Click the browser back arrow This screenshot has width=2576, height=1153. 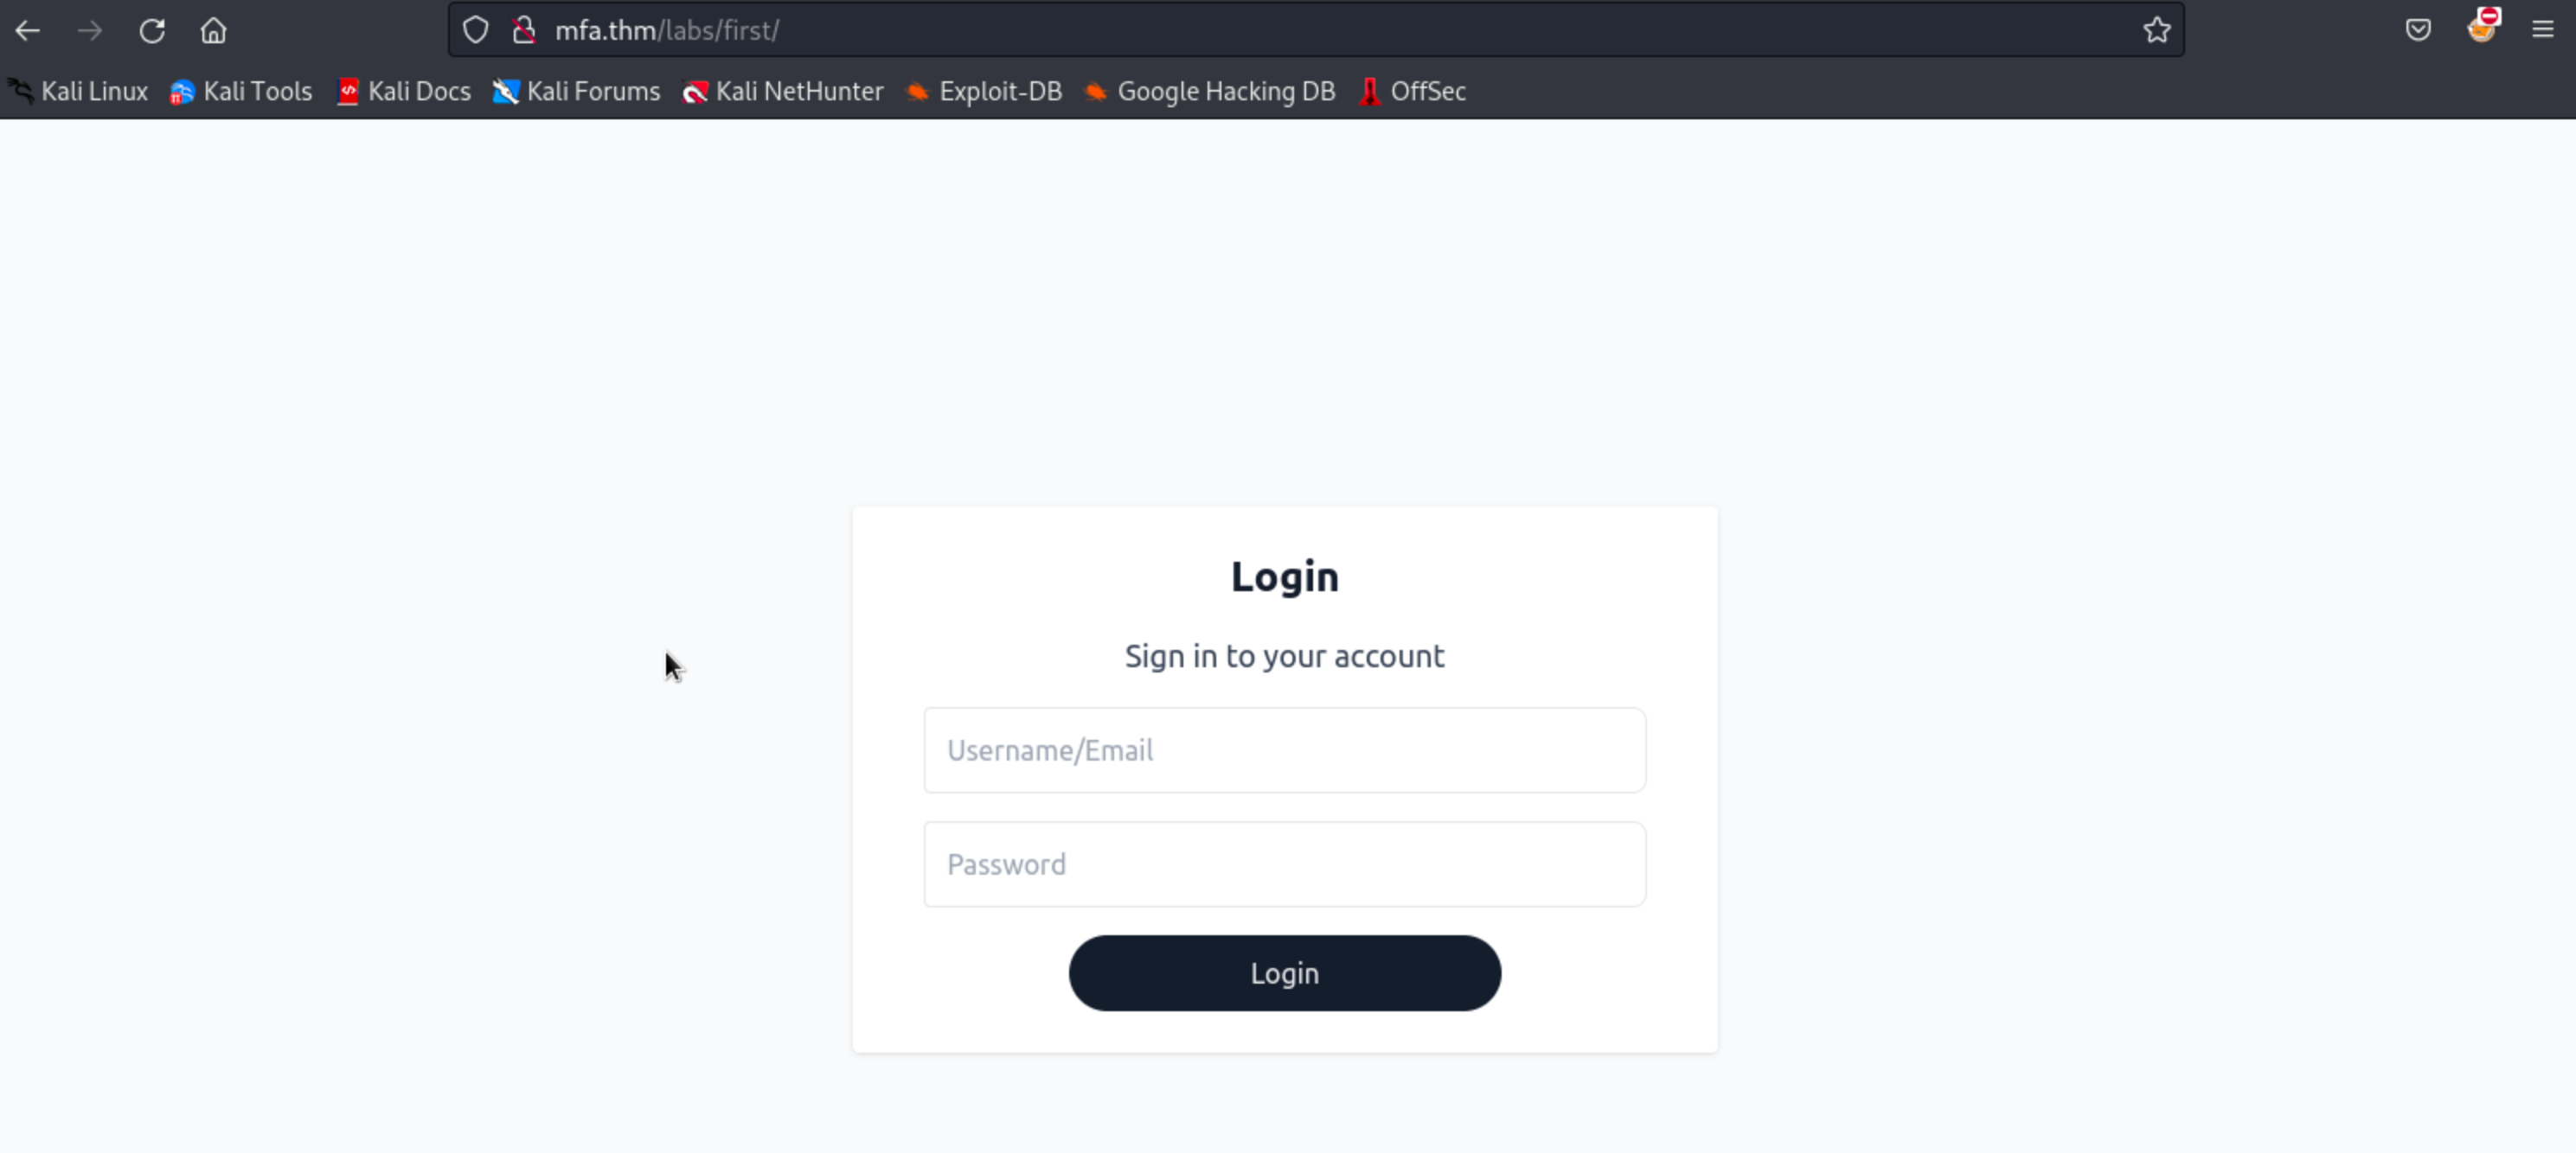[28, 30]
